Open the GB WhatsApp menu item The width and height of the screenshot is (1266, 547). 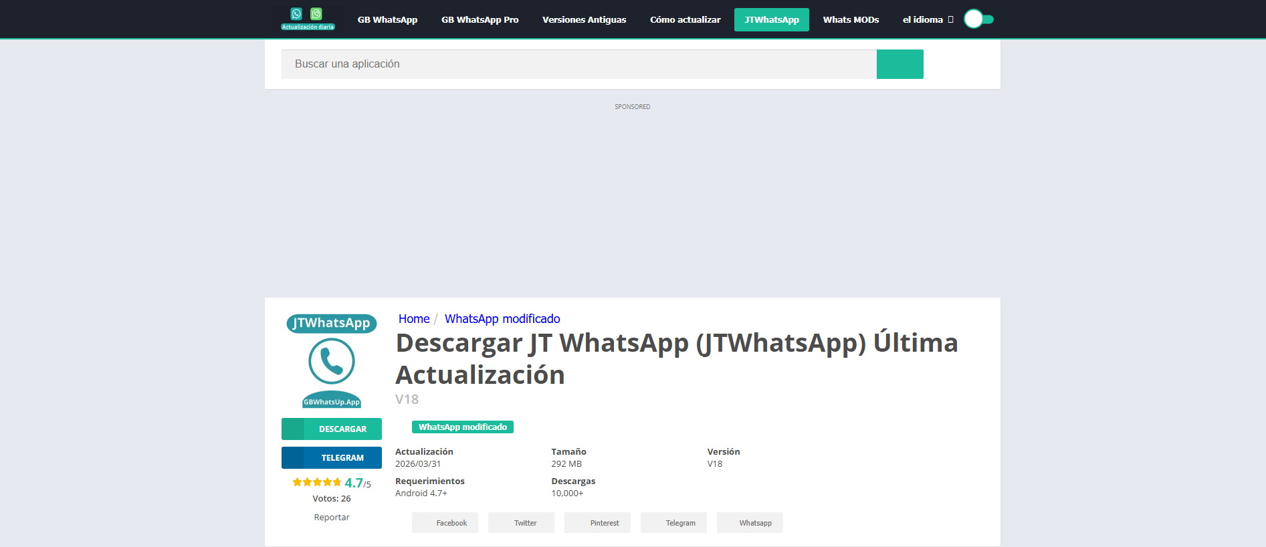click(387, 19)
